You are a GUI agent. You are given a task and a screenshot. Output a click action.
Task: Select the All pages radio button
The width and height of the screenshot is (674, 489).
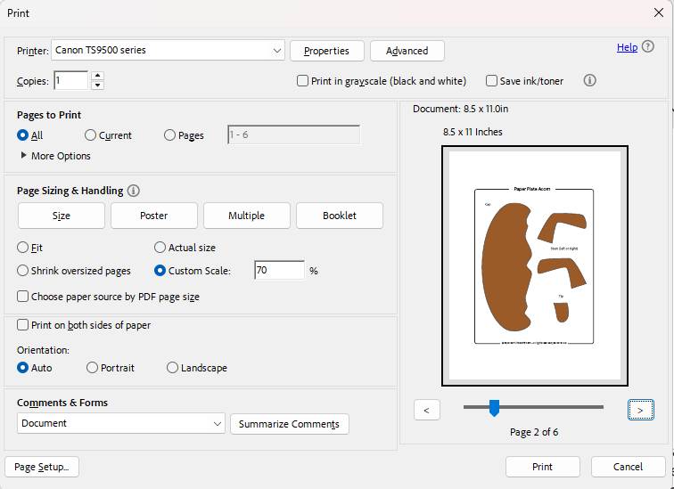coord(23,135)
